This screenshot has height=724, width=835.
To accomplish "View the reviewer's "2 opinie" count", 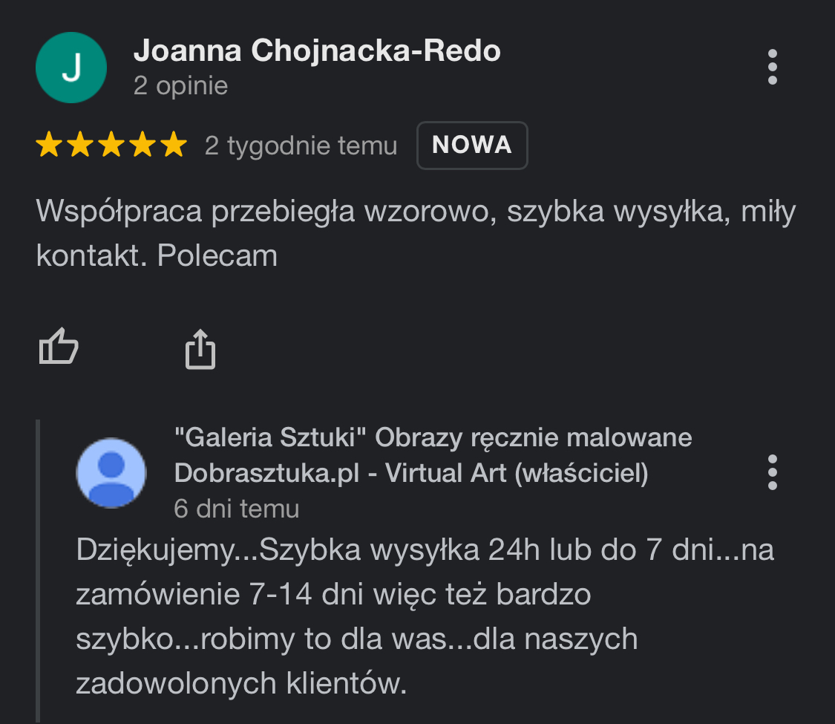I will point(180,86).
